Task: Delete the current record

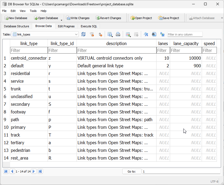Action: pos(136,34)
